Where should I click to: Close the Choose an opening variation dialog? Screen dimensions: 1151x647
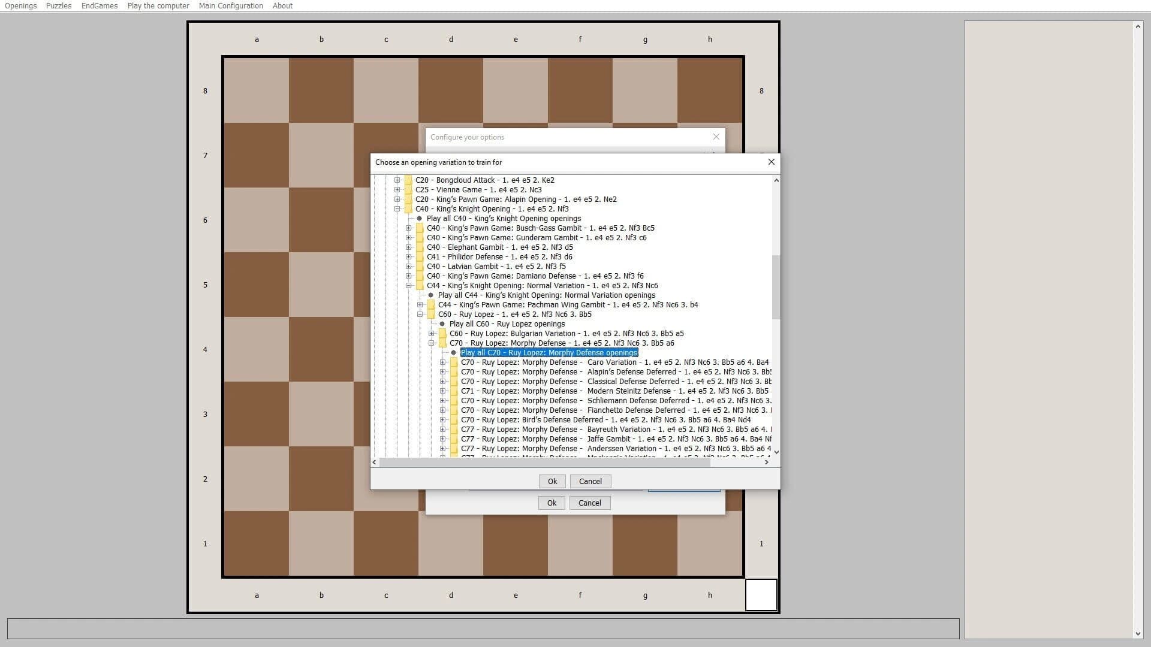[x=771, y=162]
